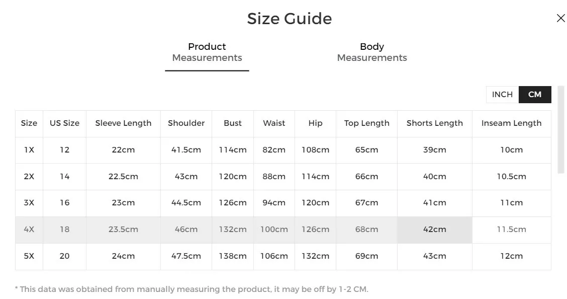The width and height of the screenshot is (567, 299).
Task: Click the 4X row size label
Action: coord(29,230)
